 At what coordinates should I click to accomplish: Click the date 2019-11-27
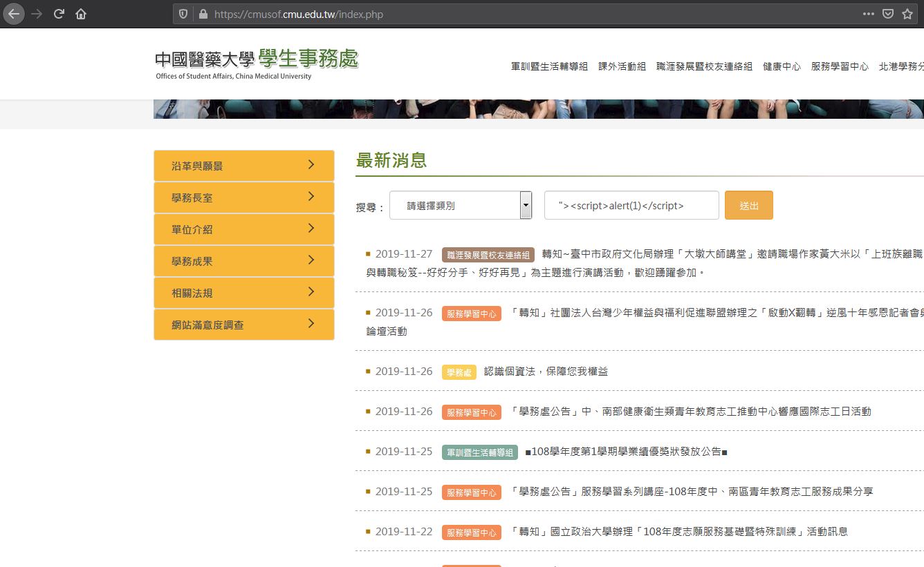[x=404, y=254]
